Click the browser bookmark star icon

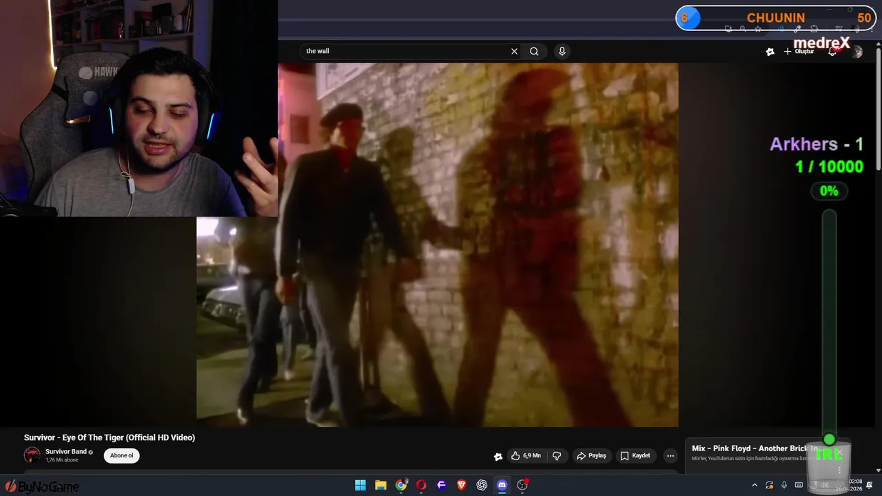pyautogui.click(x=758, y=29)
